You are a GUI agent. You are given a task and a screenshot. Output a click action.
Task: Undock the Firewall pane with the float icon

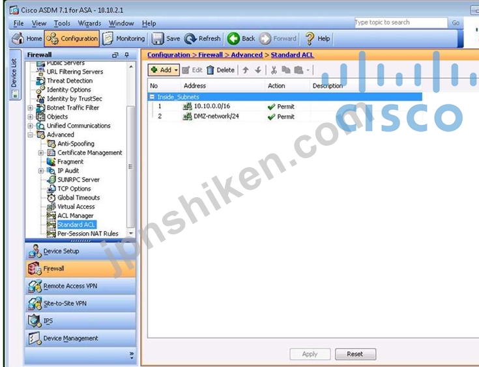[115, 55]
